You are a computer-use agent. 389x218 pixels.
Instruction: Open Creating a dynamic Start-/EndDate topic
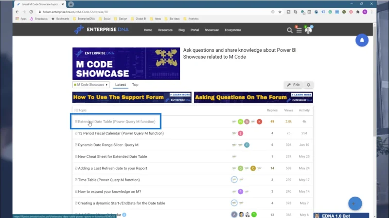coord(121,203)
